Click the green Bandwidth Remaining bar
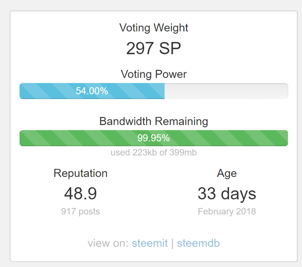Screen dimensions: 302x267 236,138
